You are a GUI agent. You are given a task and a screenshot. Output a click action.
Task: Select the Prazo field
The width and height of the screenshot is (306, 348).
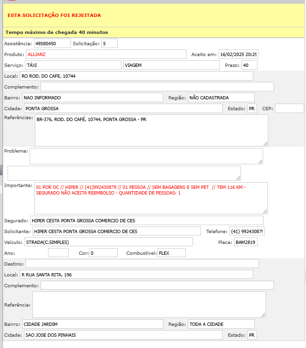point(249,65)
